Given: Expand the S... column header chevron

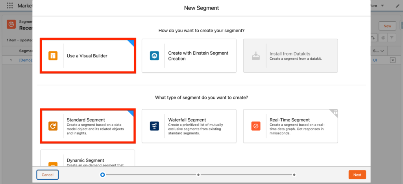Looking at the screenshot, I should tap(383, 51).
